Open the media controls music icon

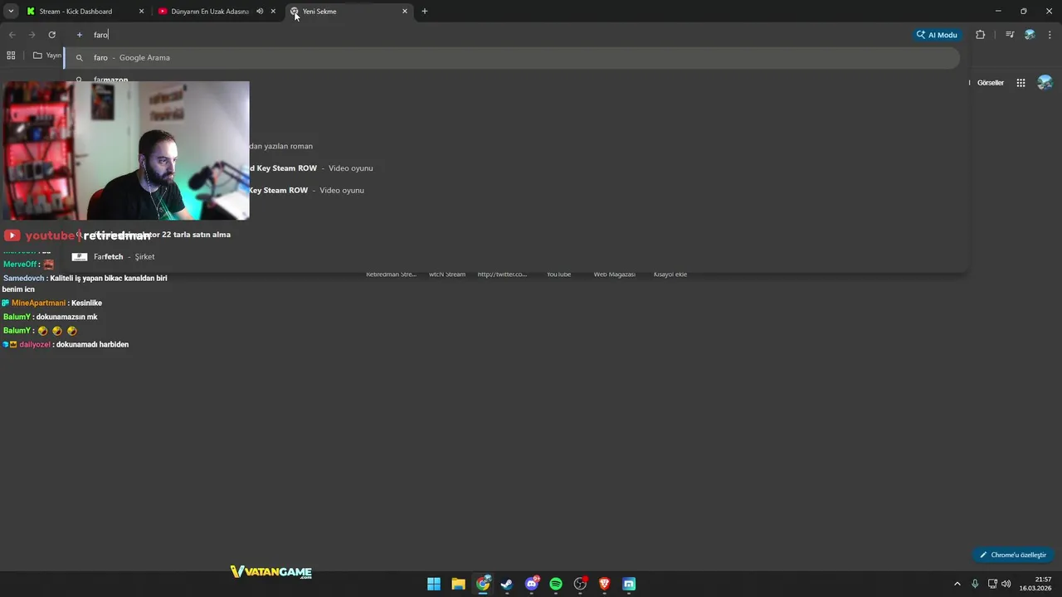click(1010, 35)
